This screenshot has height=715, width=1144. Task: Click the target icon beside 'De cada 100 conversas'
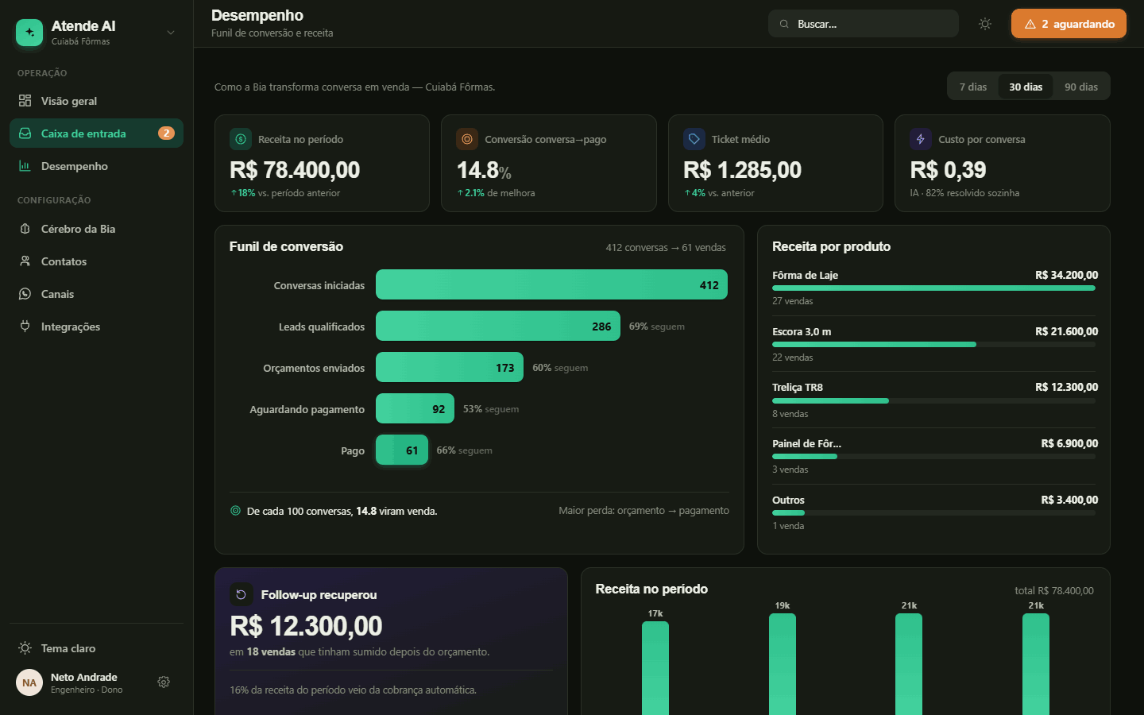[235, 511]
